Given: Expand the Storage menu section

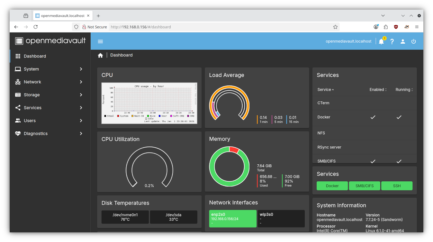Looking at the screenshot, I should 50,95.
